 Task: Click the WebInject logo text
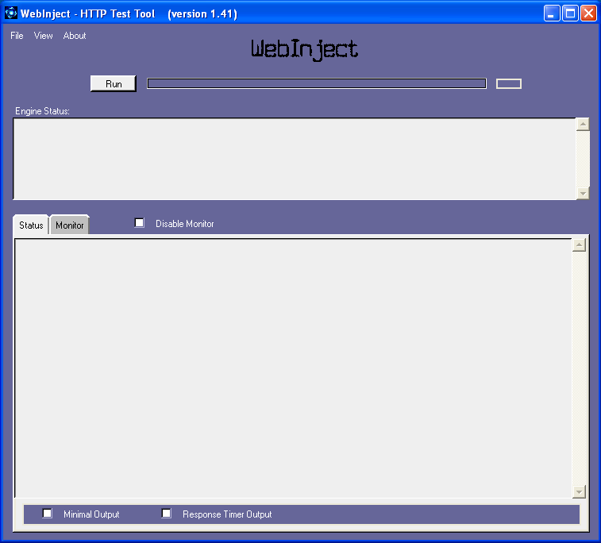[x=304, y=49]
